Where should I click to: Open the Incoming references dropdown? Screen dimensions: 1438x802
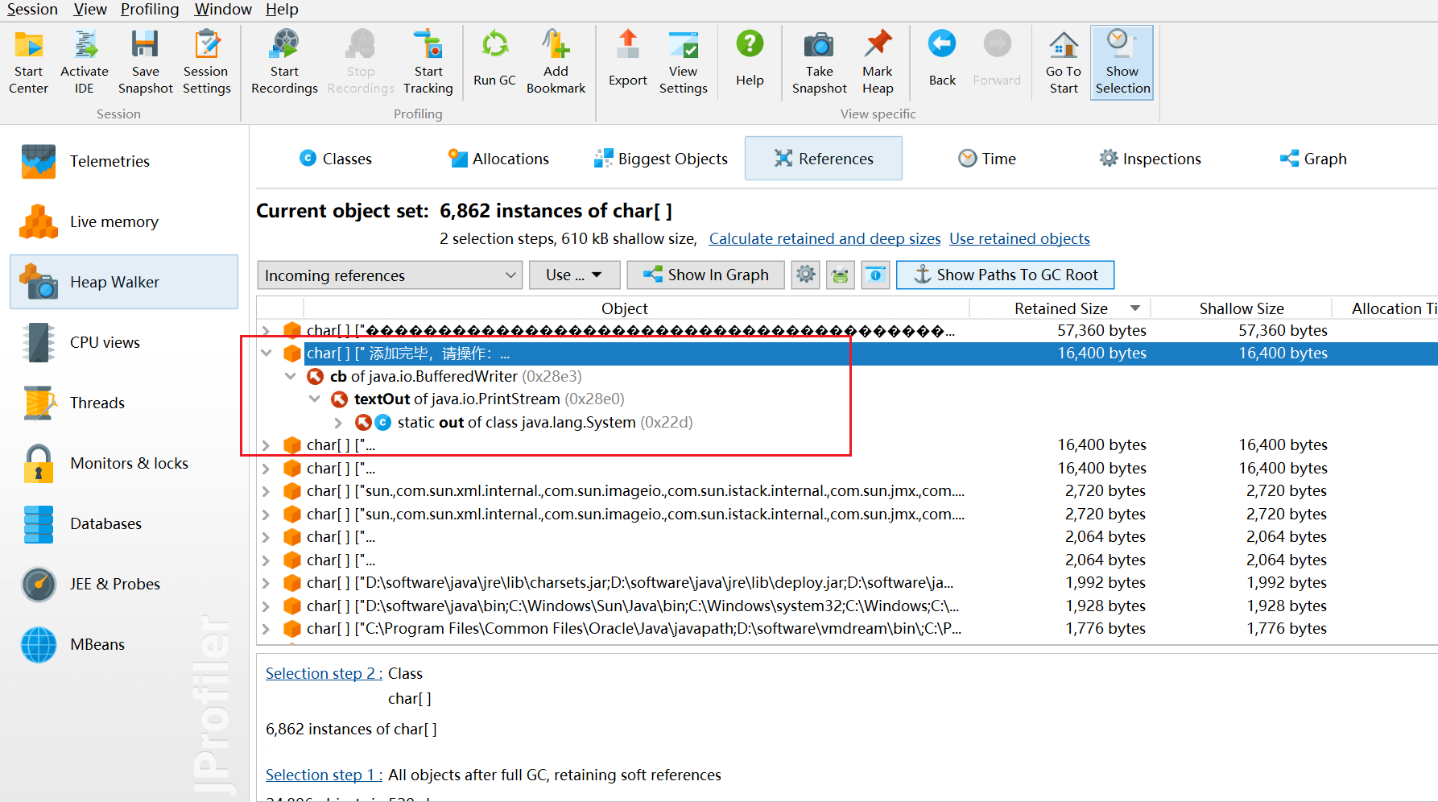390,275
